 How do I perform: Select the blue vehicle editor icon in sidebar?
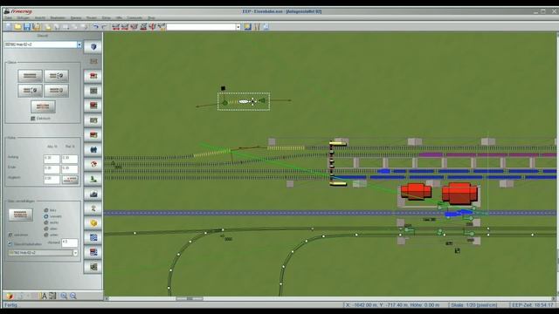[93, 149]
